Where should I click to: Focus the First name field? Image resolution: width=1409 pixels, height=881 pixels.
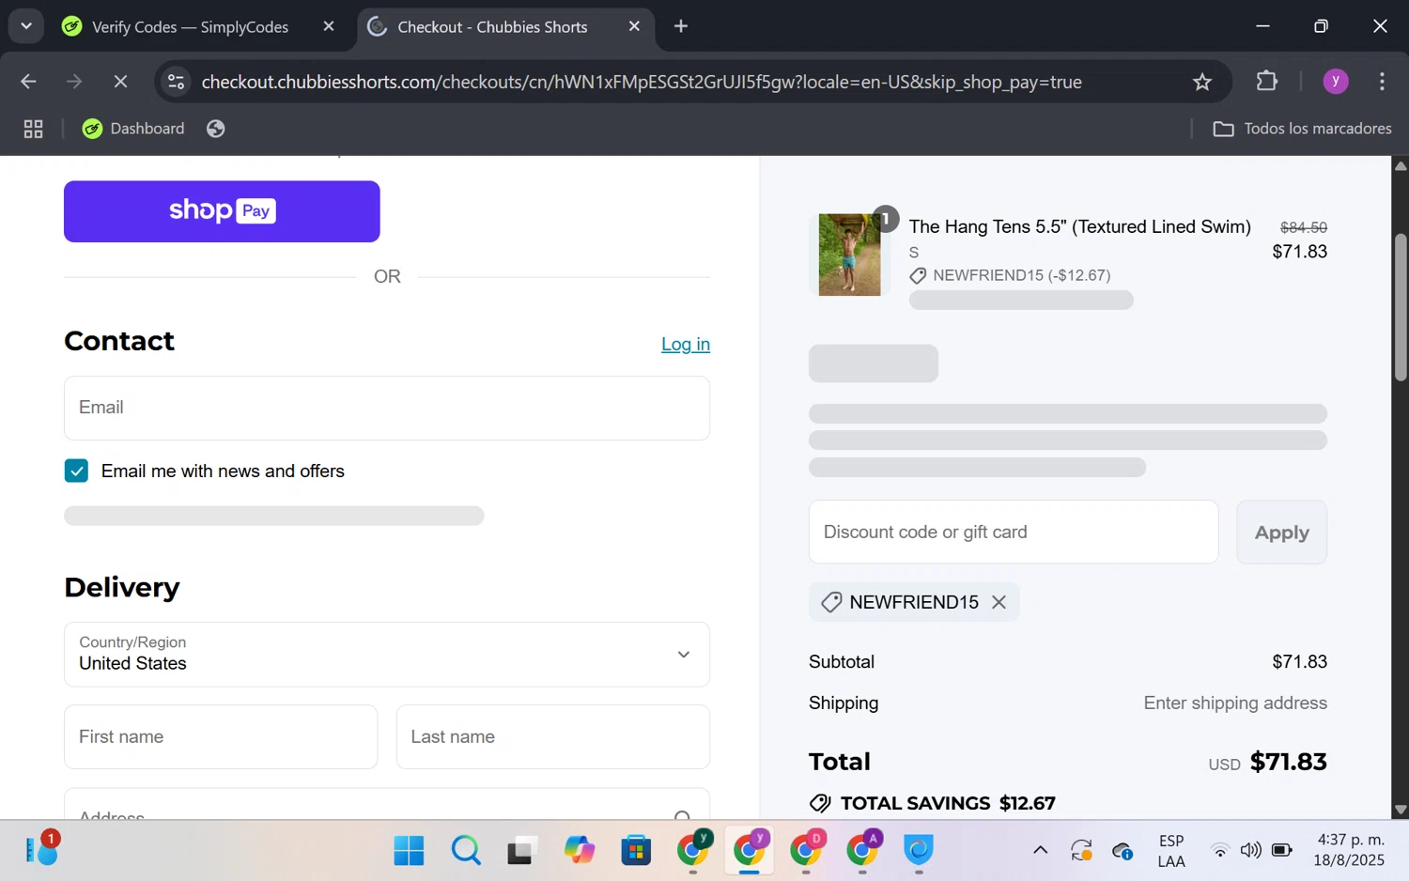pos(221,736)
